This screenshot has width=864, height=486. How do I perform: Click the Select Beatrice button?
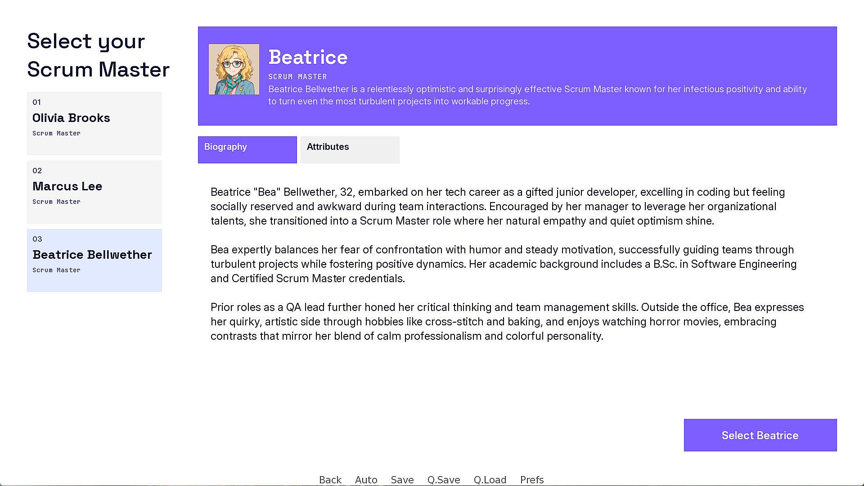click(760, 435)
